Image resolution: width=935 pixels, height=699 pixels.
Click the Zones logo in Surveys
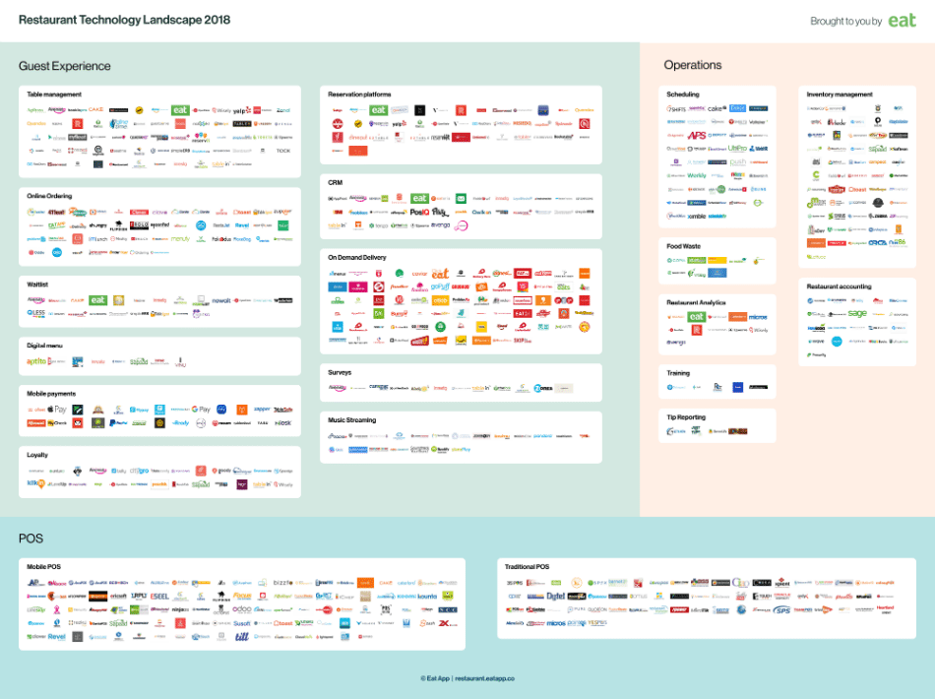pos(544,388)
